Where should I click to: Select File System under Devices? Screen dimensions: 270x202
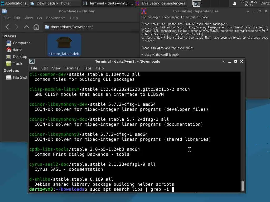17,78
